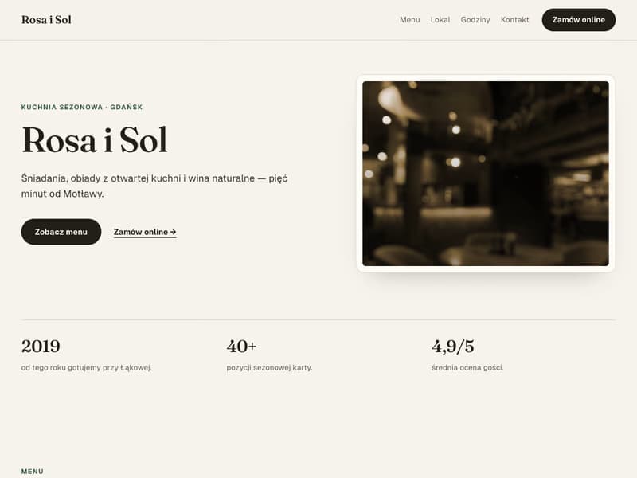The height and width of the screenshot is (478, 637).
Task: Click 'pozycji sezonowej karty.' caption
Action: coord(269,367)
